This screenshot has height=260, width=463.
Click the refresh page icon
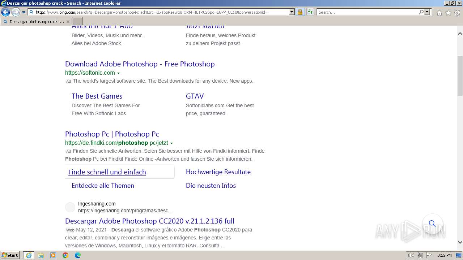tap(310, 12)
